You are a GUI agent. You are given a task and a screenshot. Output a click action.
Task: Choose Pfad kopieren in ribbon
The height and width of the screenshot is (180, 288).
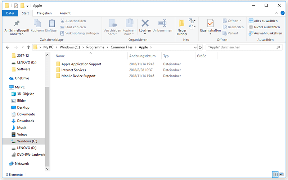73,27
